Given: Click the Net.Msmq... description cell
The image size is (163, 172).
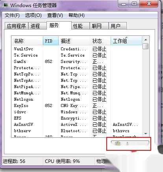Looking at the screenshot, I should click(73, 93).
